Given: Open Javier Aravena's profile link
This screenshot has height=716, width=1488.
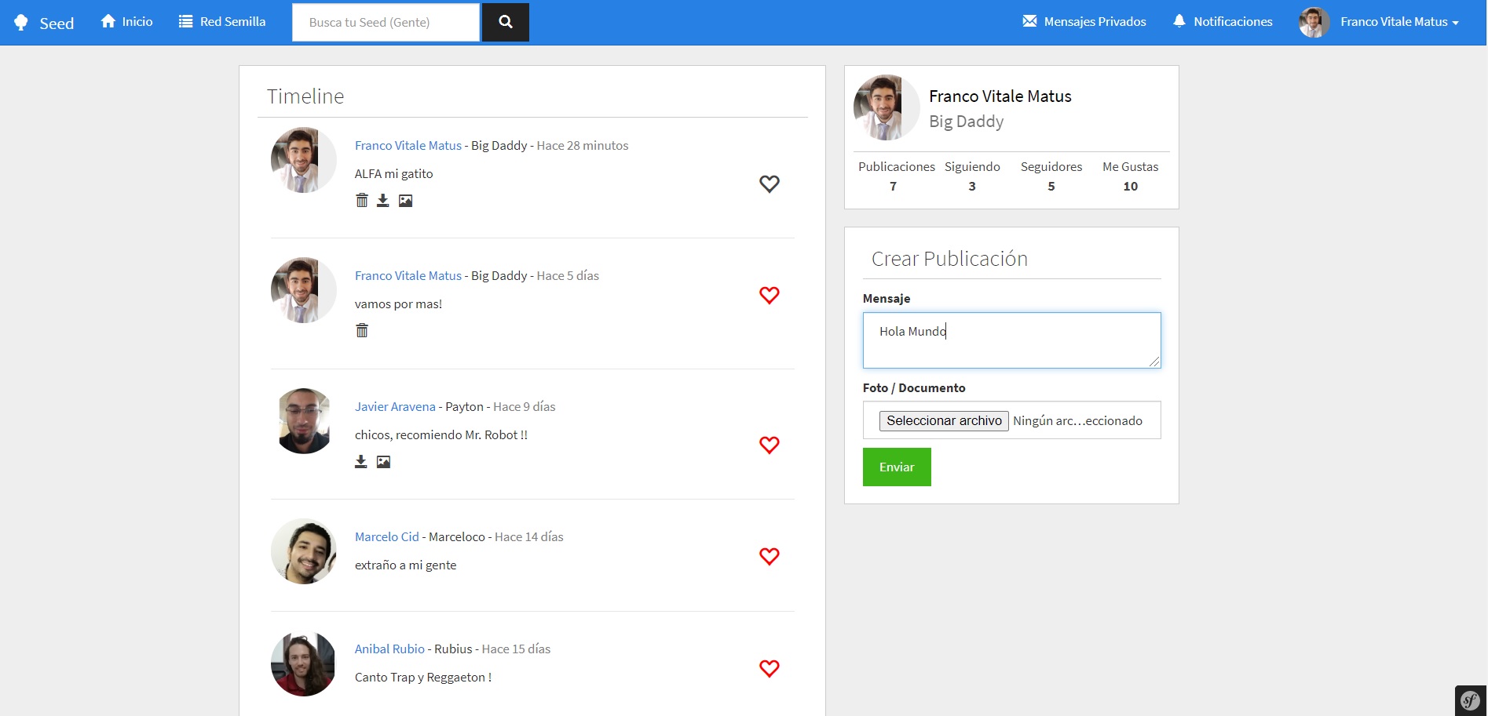Looking at the screenshot, I should 394,406.
